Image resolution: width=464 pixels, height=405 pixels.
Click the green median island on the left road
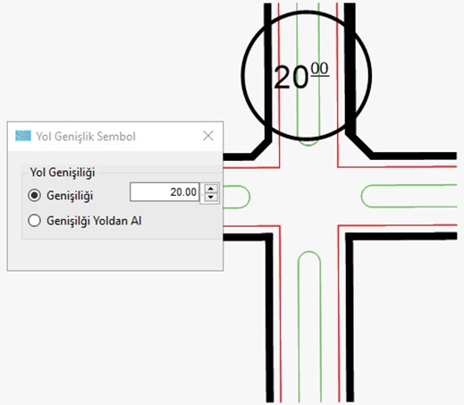[237, 197]
